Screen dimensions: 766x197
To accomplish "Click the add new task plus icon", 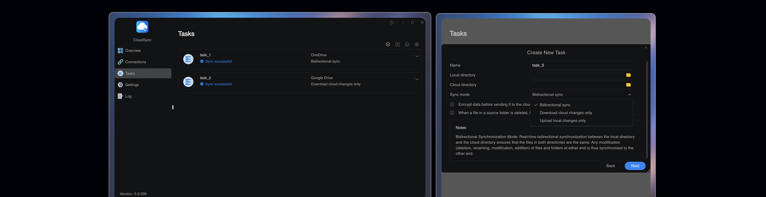I will tap(388, 44).
